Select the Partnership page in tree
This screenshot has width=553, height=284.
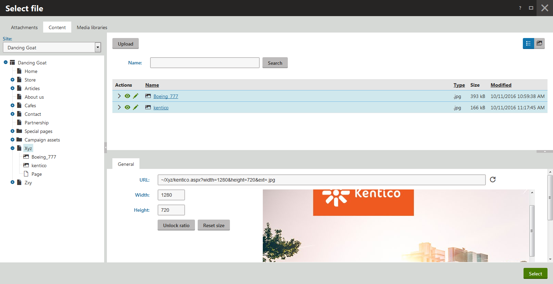(x=37, y=123)
